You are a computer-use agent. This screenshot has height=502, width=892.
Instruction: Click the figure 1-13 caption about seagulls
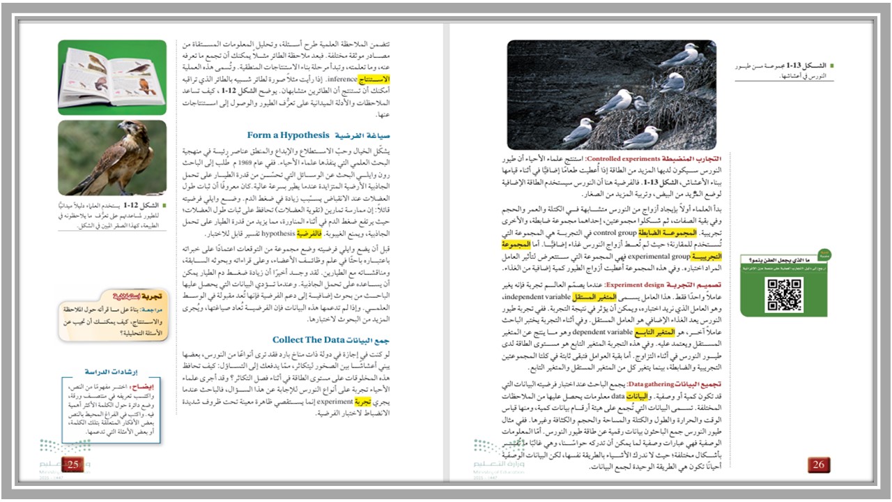784,70
